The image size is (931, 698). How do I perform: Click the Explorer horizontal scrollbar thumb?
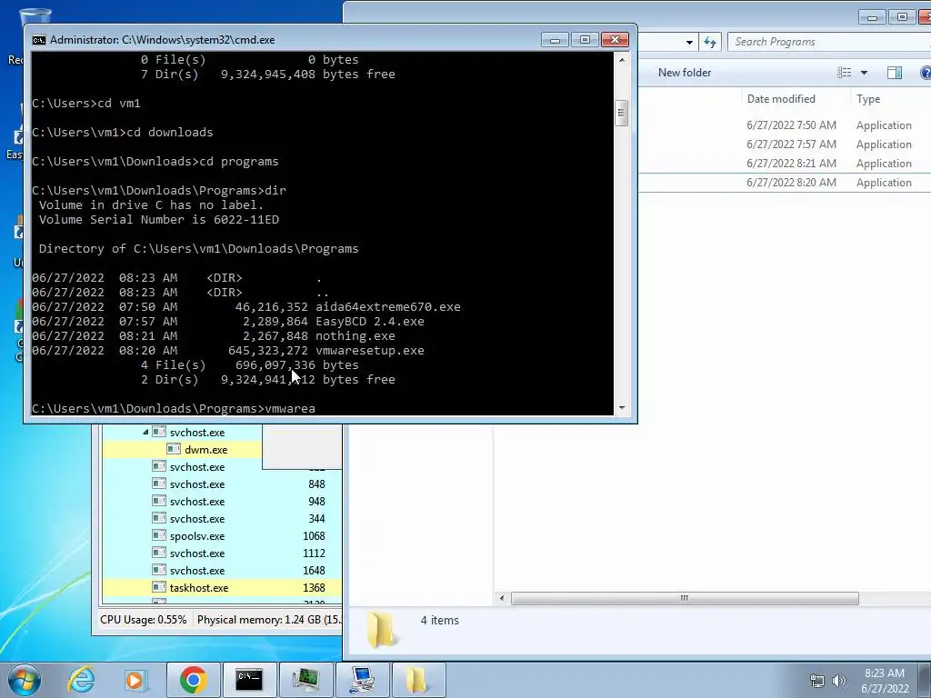click(x=685, y=598)
